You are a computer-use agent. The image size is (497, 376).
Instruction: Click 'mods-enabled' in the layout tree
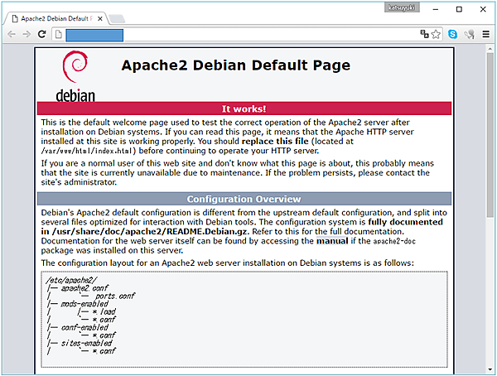tap(84, 304)
